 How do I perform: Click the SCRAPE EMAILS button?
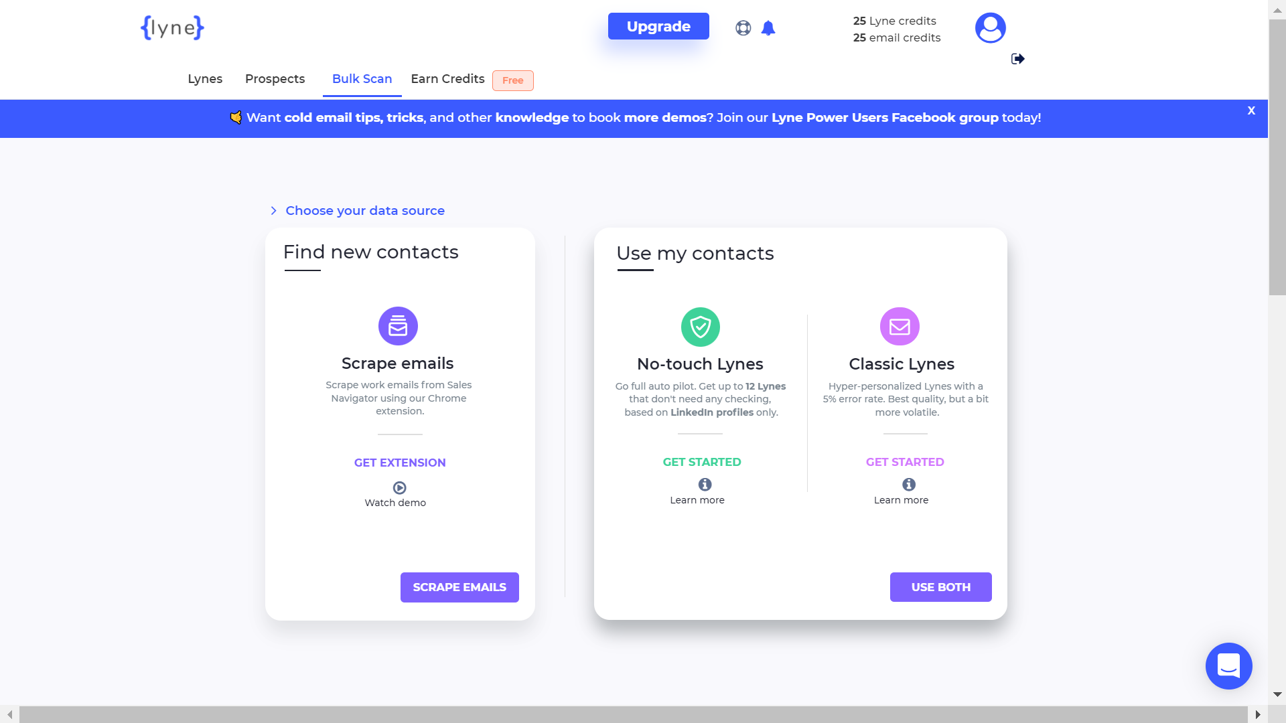pos(459,587)
